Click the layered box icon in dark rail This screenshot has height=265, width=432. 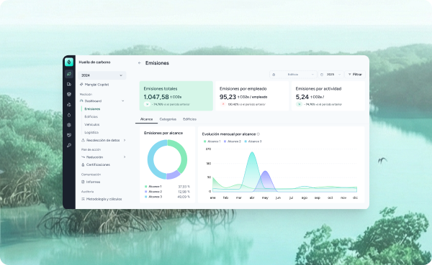pos(69,94)
